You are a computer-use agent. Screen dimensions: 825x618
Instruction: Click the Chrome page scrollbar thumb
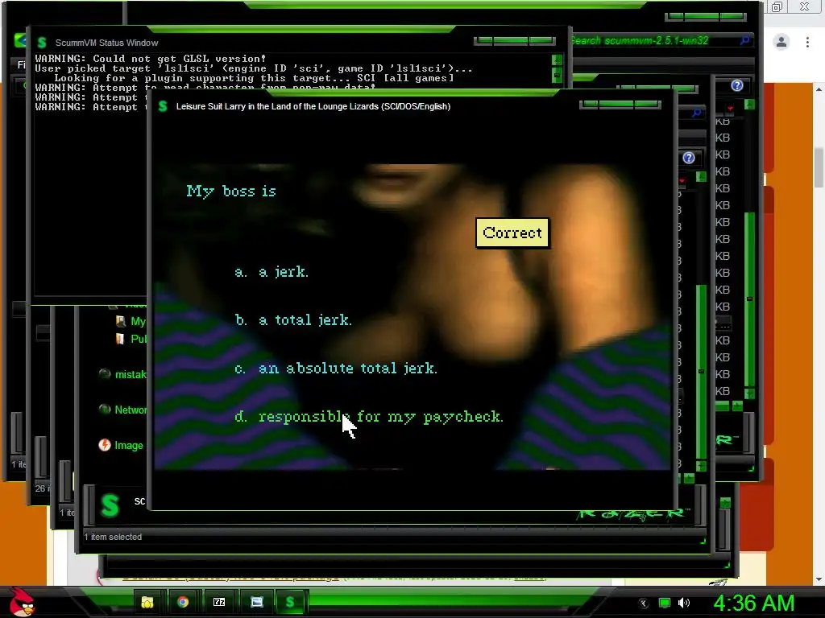tap(819, 168)
